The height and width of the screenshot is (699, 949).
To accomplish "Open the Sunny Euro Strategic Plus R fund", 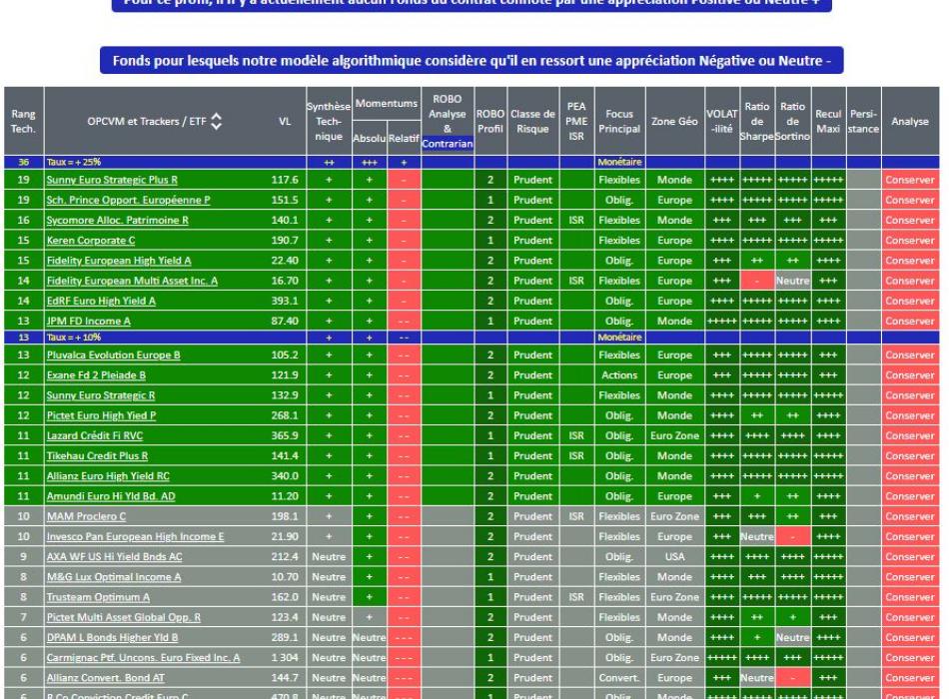I will click(x=112, y=180).
